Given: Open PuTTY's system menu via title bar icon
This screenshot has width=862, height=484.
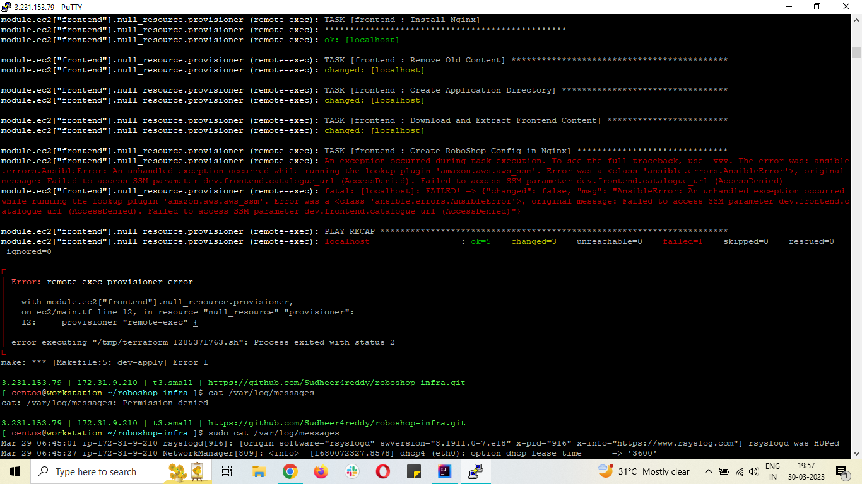Looking at the screenshot, I should 7,6.
